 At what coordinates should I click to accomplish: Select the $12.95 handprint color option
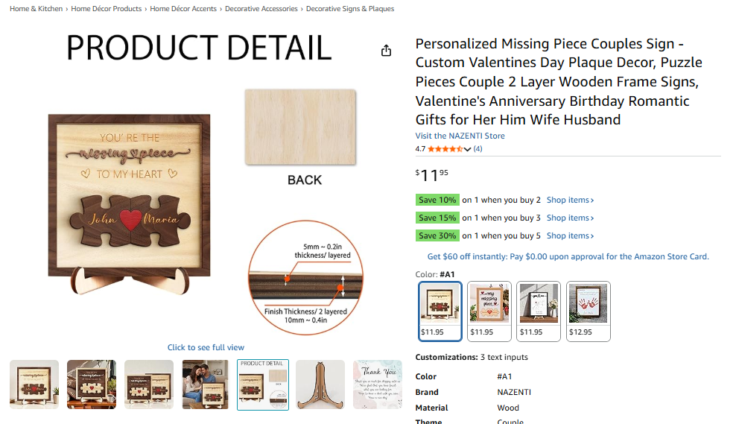[x=588, y=311]
